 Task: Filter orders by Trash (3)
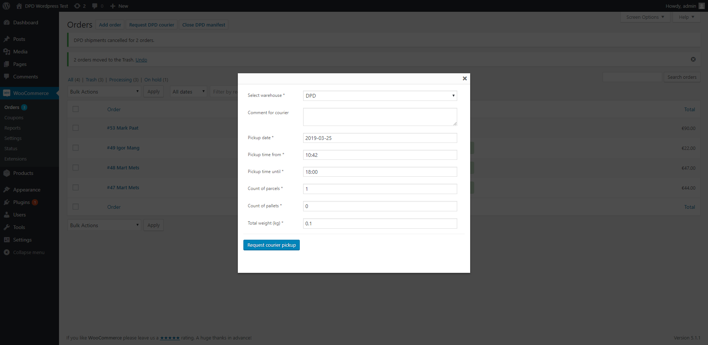[x=94, y=80]
